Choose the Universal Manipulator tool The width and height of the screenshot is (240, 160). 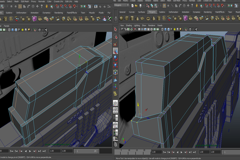click(116, 72)
